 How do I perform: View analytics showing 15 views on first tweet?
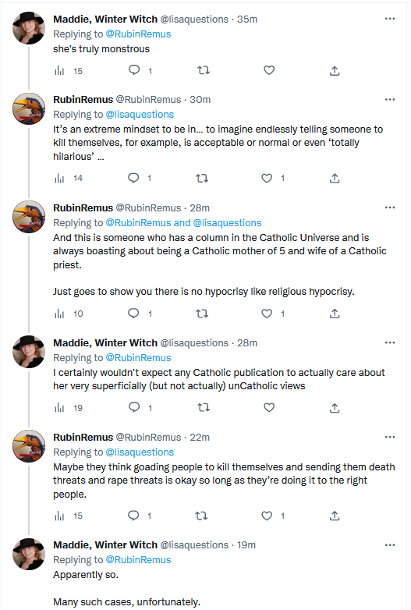[x=69, y=71]
